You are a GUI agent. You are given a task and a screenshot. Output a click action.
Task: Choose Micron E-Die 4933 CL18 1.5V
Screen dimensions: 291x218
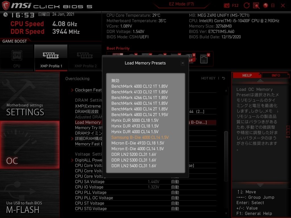coord(138,143)
